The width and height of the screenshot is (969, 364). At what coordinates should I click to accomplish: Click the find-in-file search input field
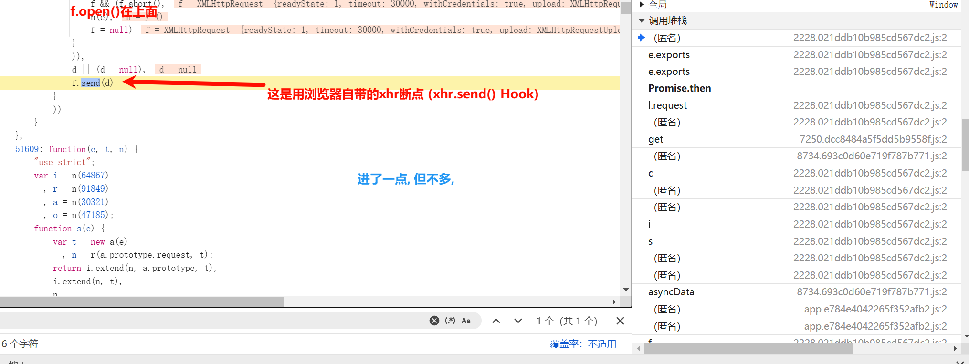click(210, 321)
